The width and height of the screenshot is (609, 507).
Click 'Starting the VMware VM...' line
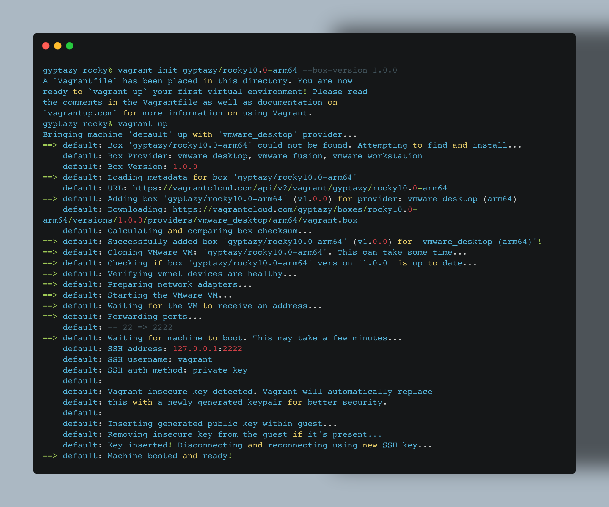point(137,295)
